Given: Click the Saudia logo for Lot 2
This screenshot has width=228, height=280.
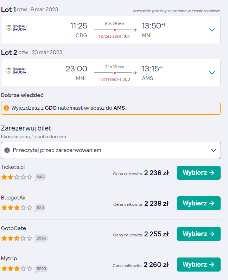Looking at the screenshot, I should [16, 71].
